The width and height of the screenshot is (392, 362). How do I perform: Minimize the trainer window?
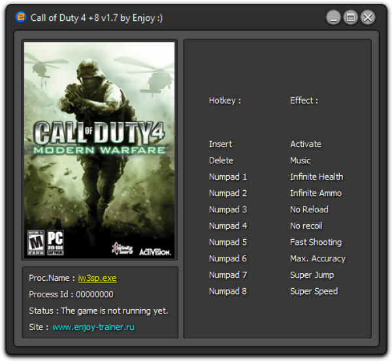333,18
